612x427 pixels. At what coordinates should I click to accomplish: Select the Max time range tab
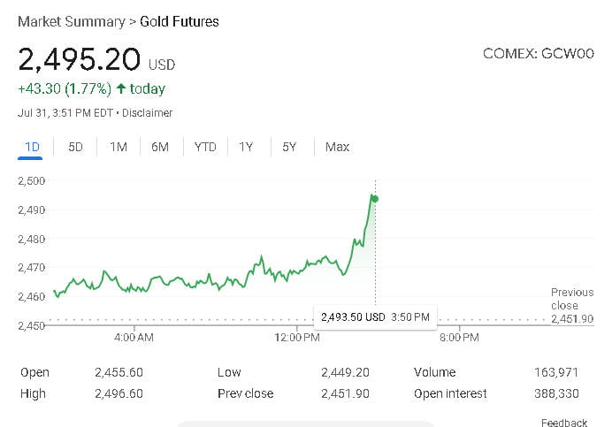click(337, 147)
